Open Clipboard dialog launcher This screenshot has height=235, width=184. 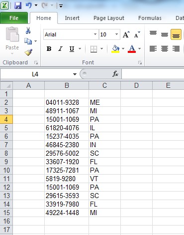(x=36, y=63)
